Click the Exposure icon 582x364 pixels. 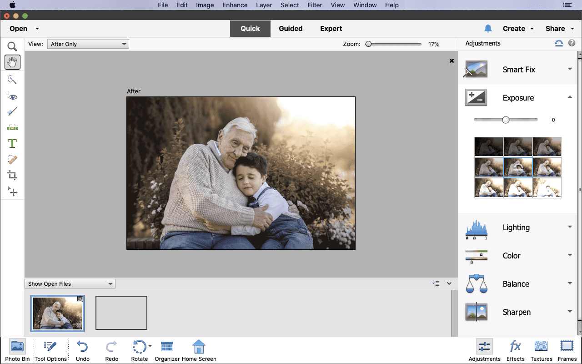pyautogui.click(x=476, y=98)
